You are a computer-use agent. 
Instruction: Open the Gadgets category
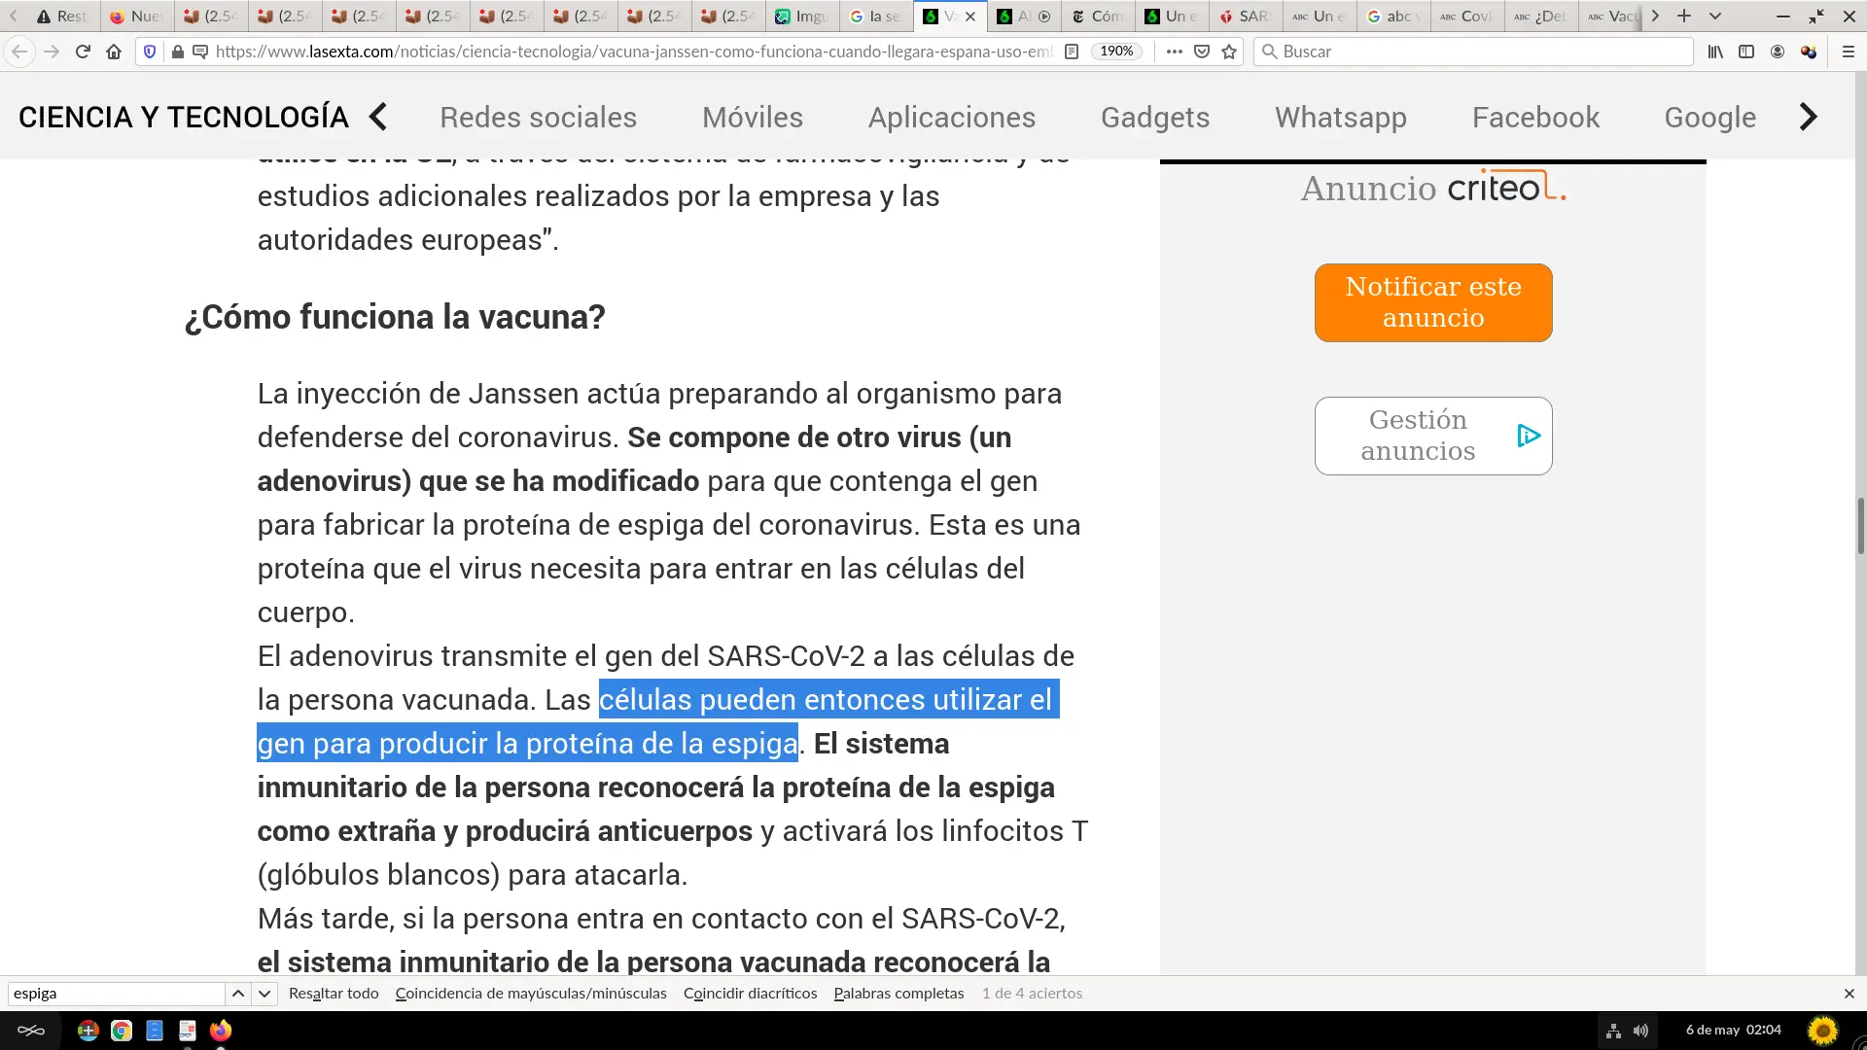(x=1155, y=117)
